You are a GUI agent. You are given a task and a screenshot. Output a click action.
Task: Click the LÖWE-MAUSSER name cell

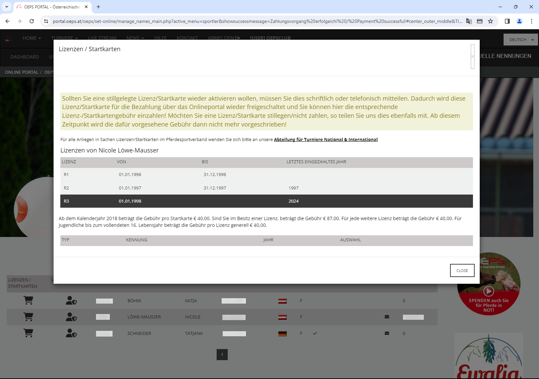point(144,317)
